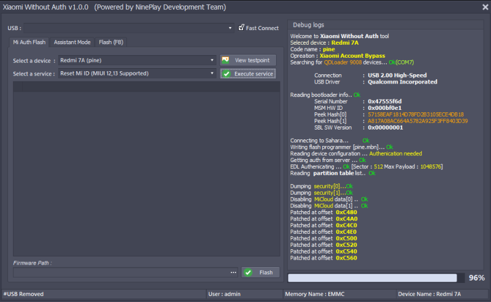Click the Dumping security[1] log line
This screenshot has height=302, width=491.
pyautogui.click(x=321, y=193)
